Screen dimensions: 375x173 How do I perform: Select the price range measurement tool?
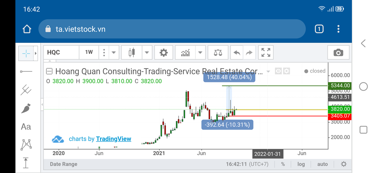26,163
